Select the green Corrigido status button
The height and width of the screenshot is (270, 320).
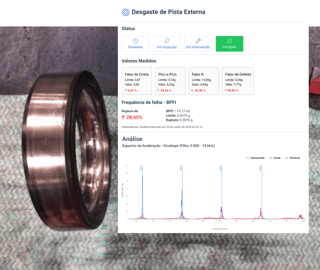pos(229,44)
